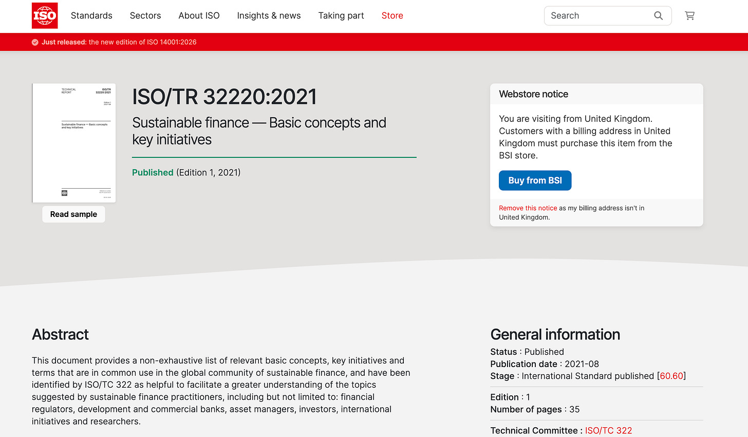Viewport: 748px width, 437px height.
Task: Open the About ISO menu
Action: (199, 16)
